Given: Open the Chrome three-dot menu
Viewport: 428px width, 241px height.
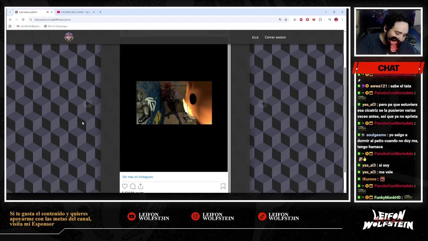Looking at the screenshot, I should [342, 20].
